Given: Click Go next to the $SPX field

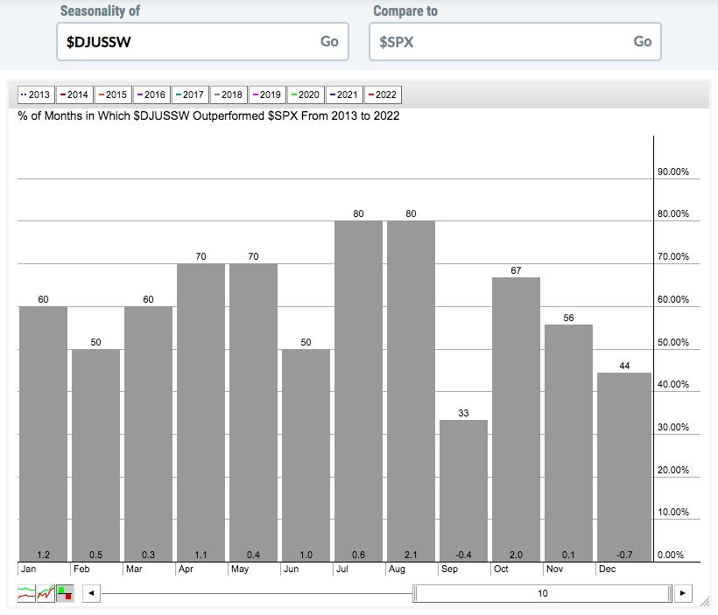Looking at the screenshot, I should pyautogui.click(x=642, y=41).
